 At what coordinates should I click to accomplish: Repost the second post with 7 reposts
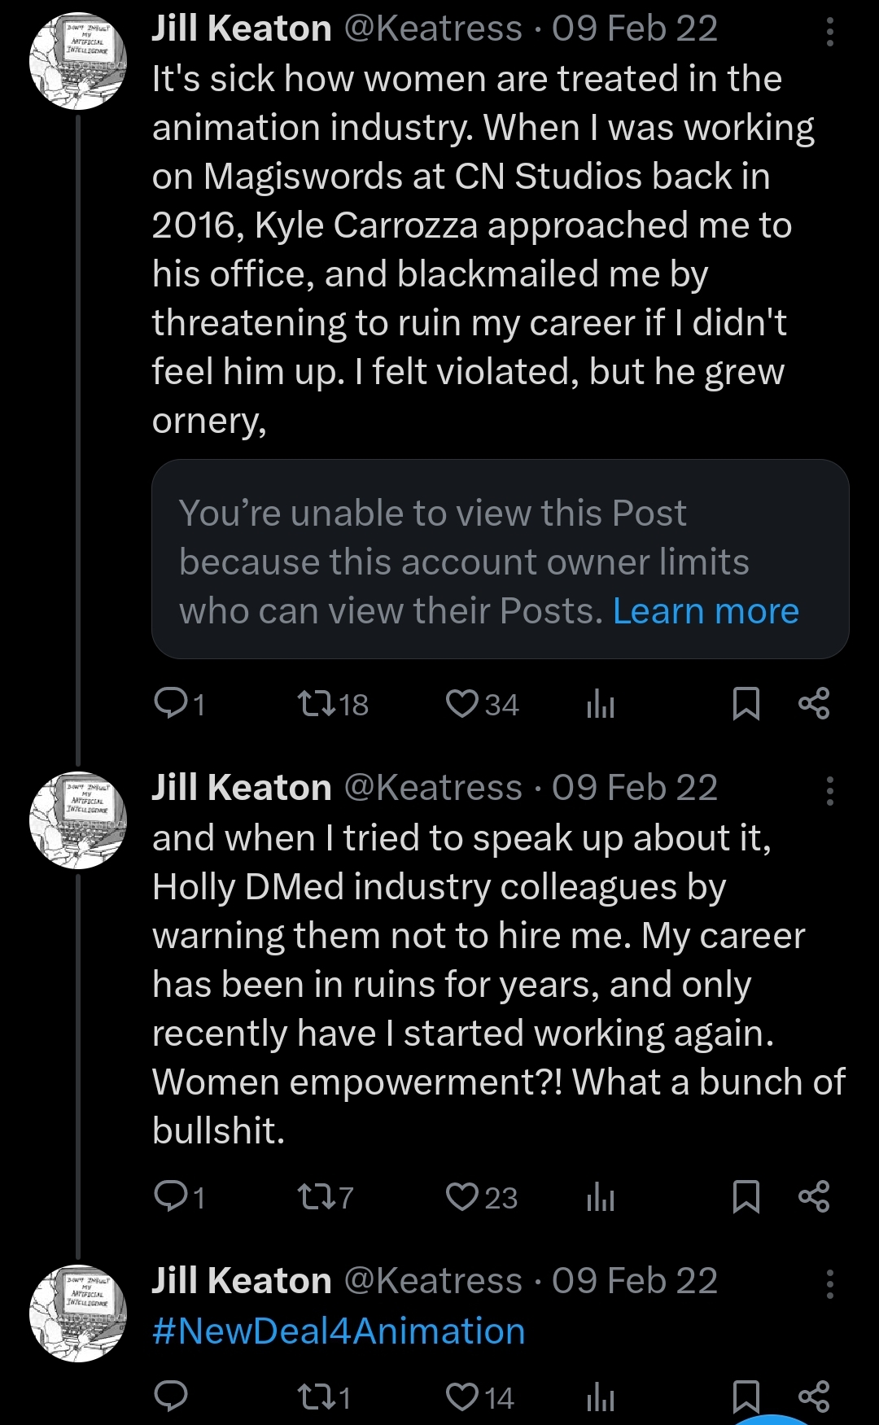326,1197
